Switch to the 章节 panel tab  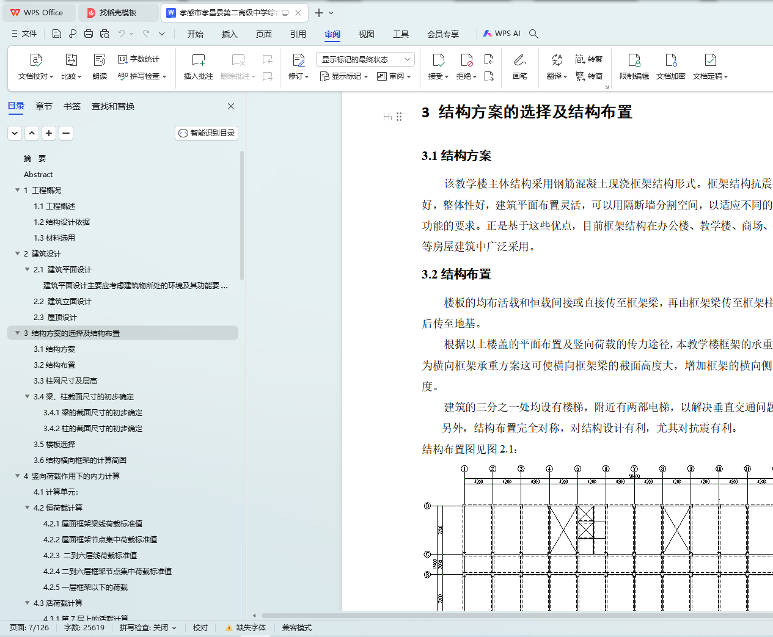click(x=44, y=106)
